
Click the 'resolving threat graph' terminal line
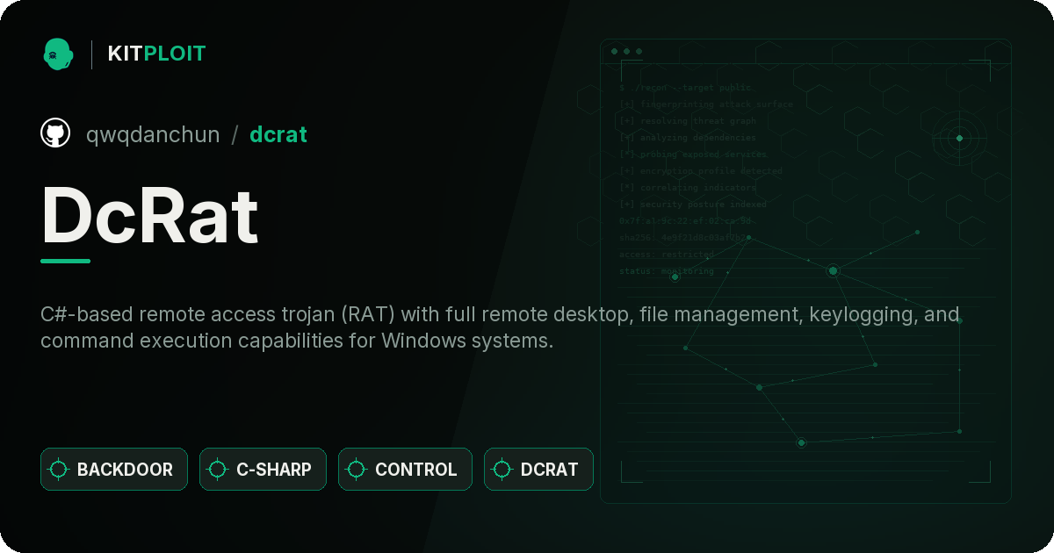(687, 121)
